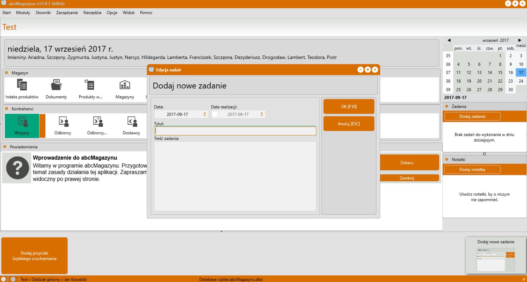Open the Data date spinner arrows
527x282 pixels.
(x=205, y=114)
